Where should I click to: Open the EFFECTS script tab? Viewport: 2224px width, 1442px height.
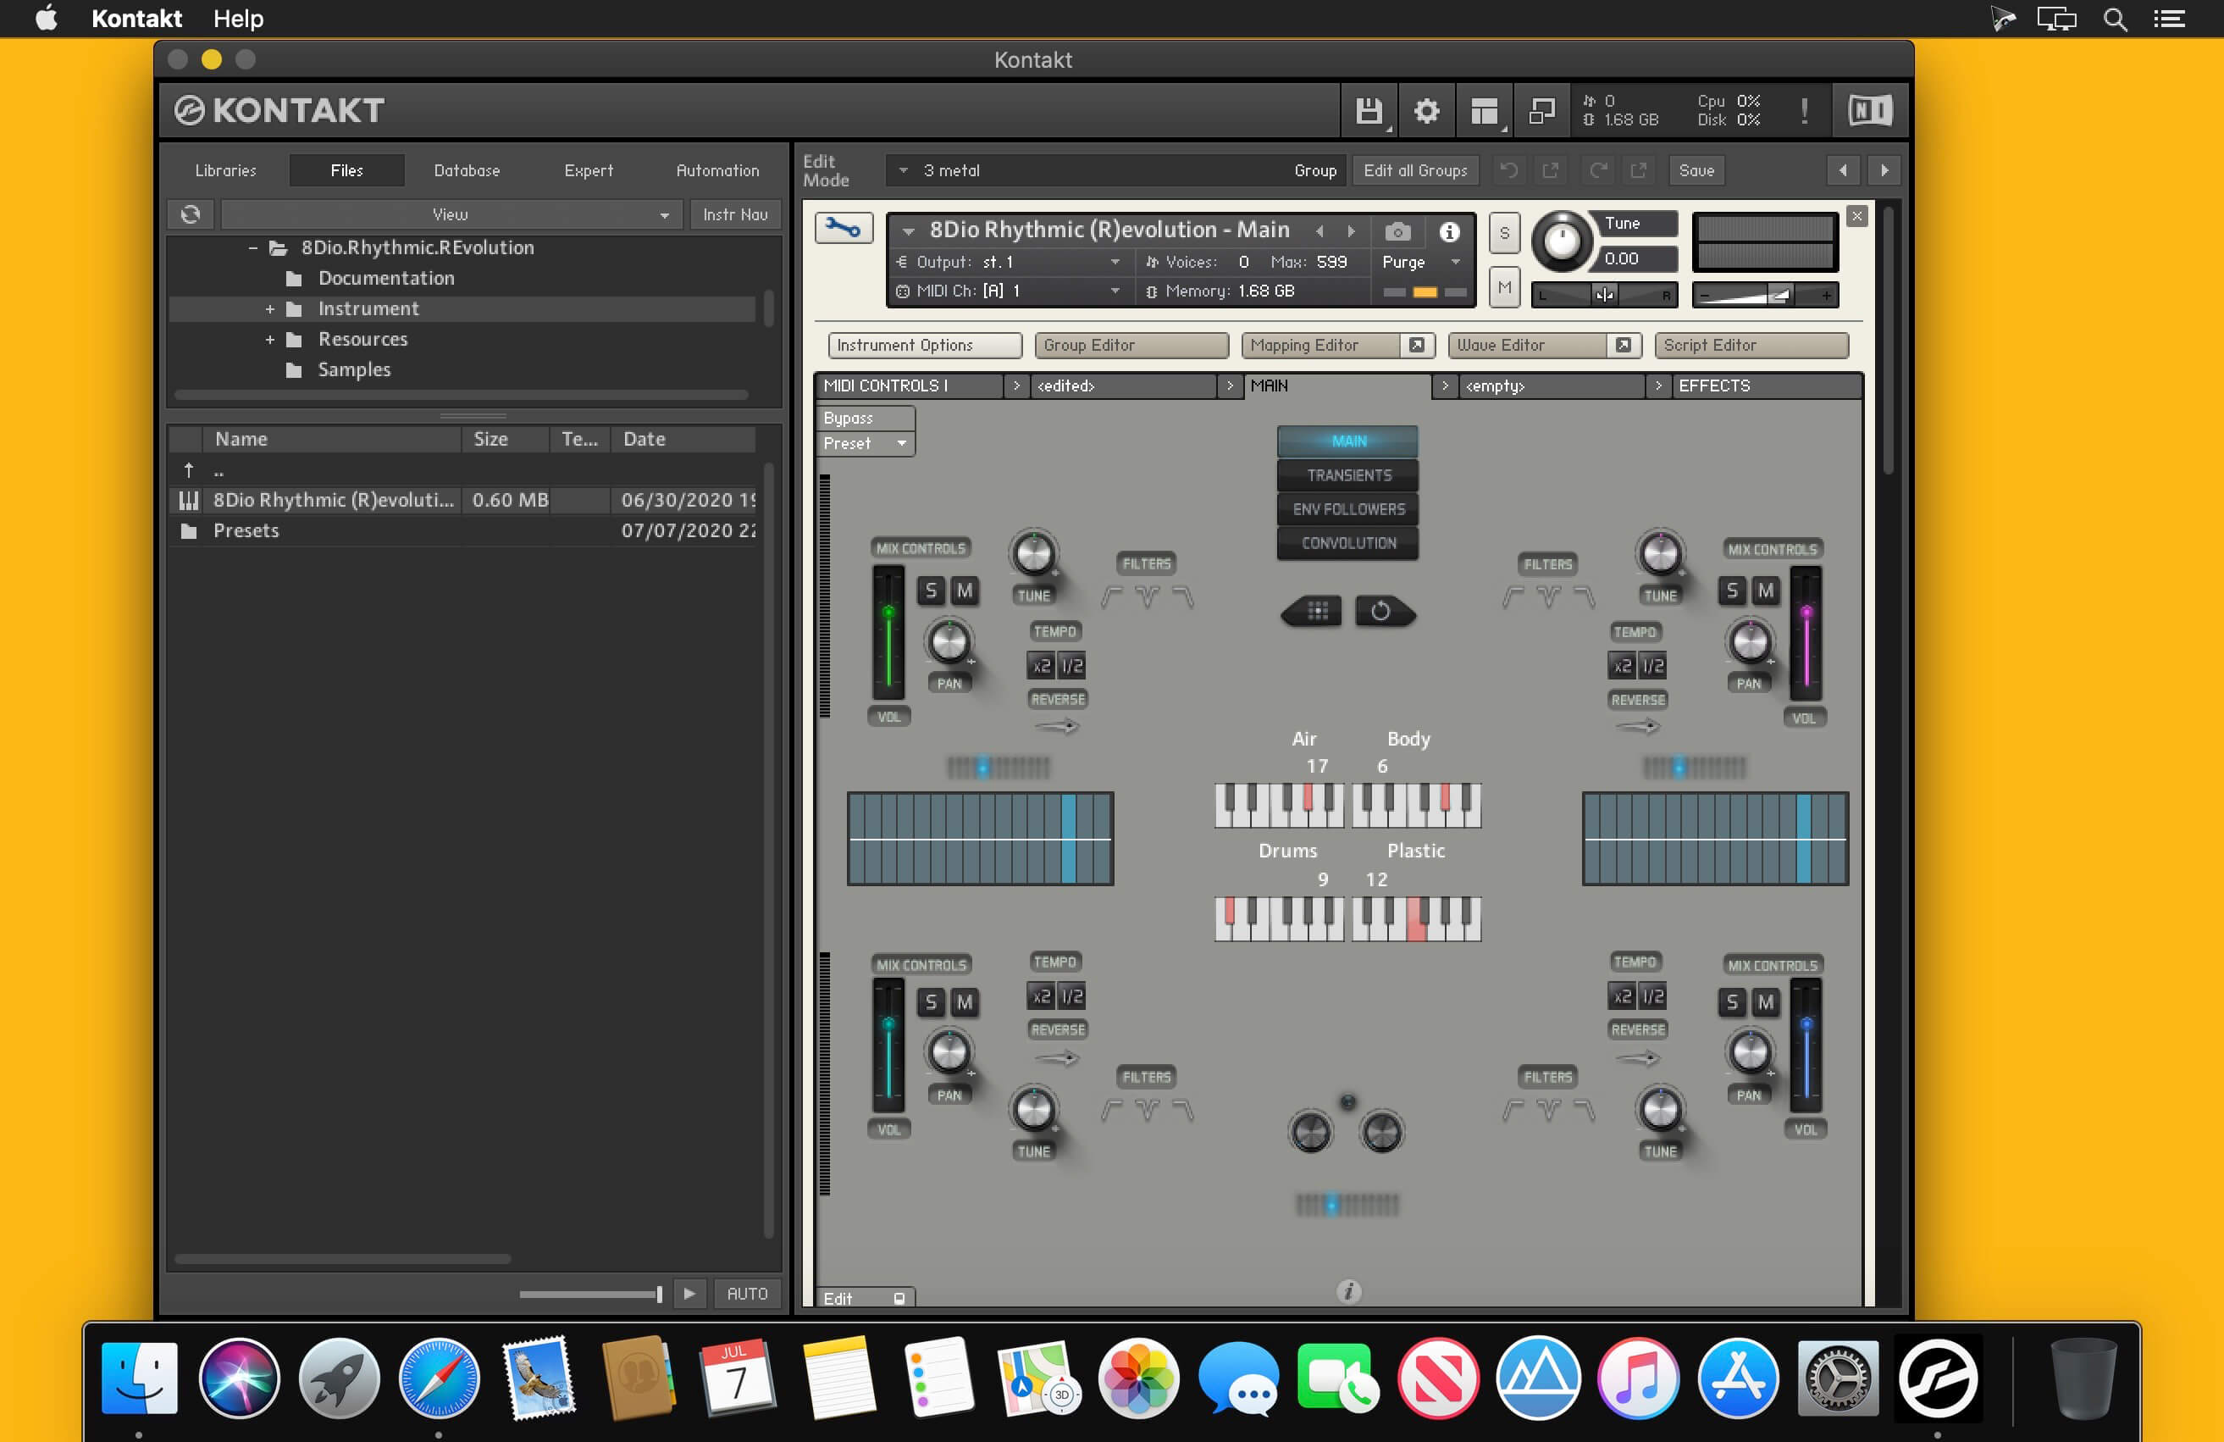tap(1764, 386)
